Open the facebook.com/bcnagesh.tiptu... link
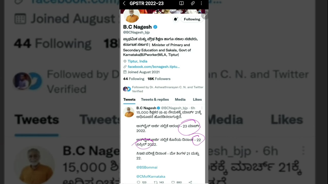Image resolution: width=328 pixels, height=184 pixels. click(x=153, y=67)
